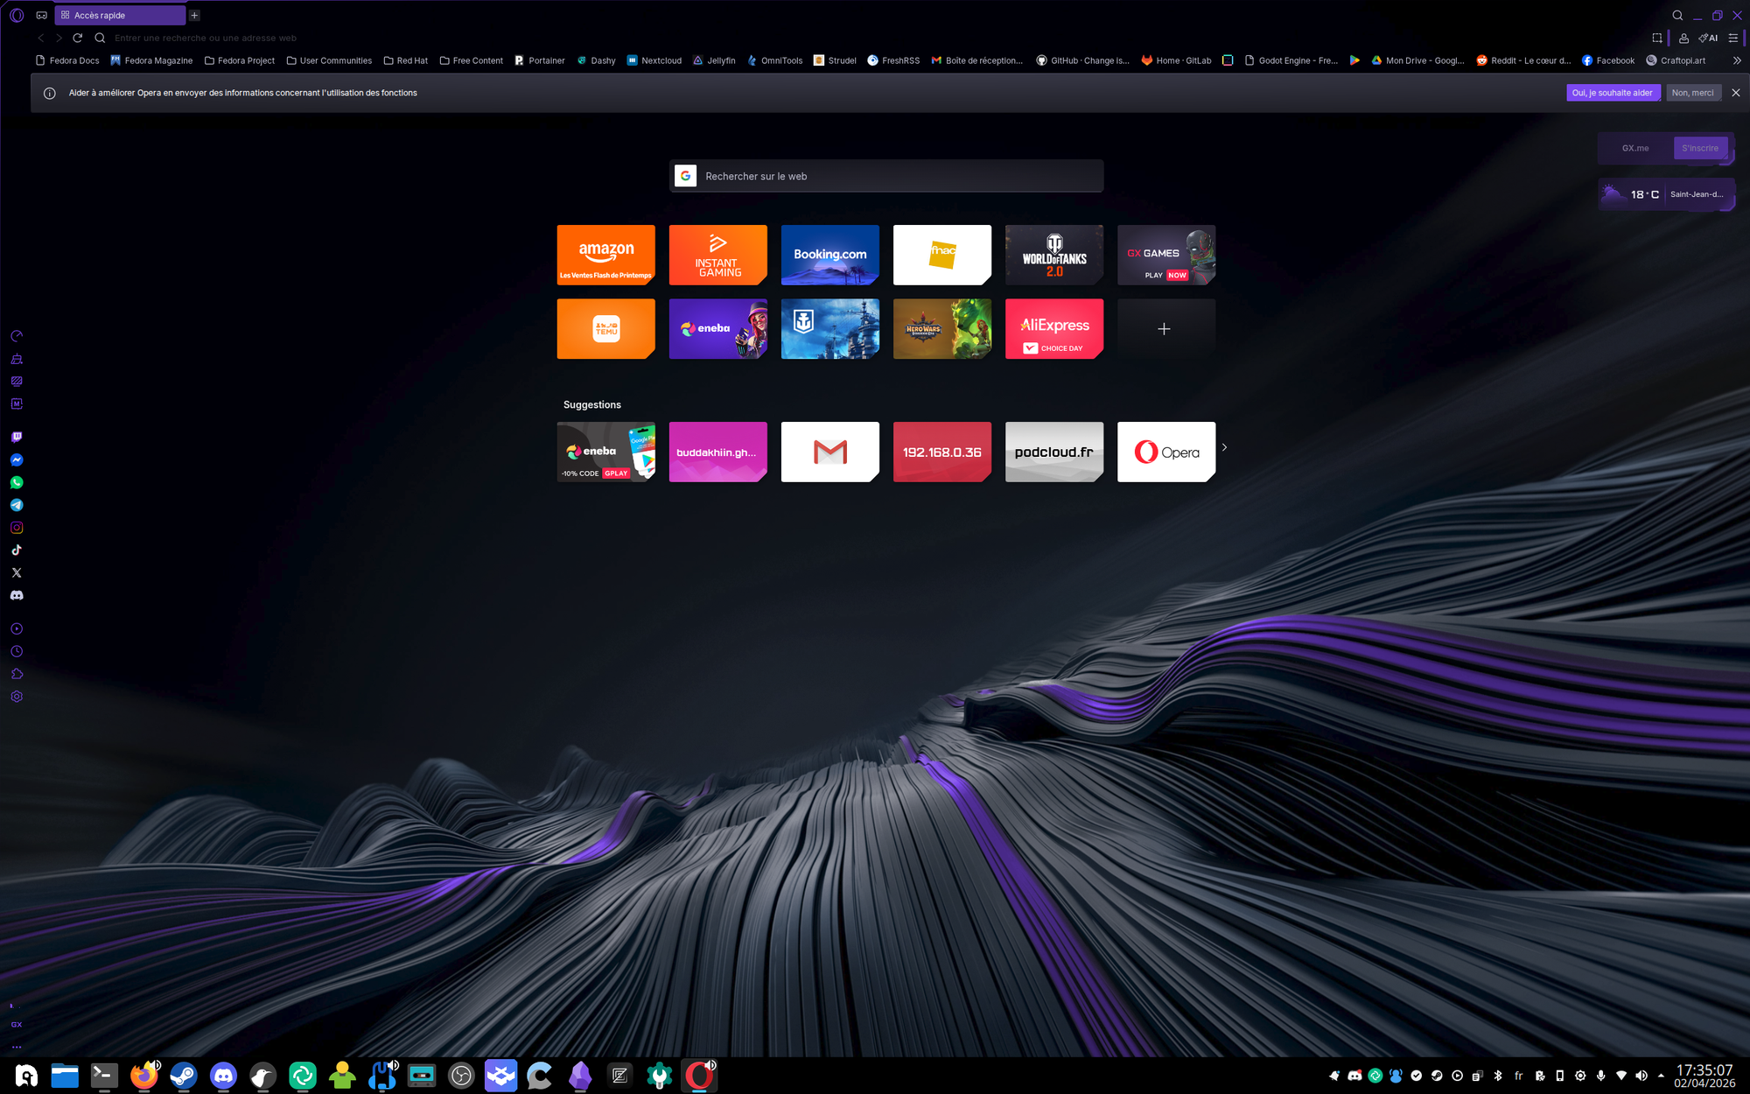Open Easy Setup sliders menu
1750x1094 pixels.
[1733, 38]
